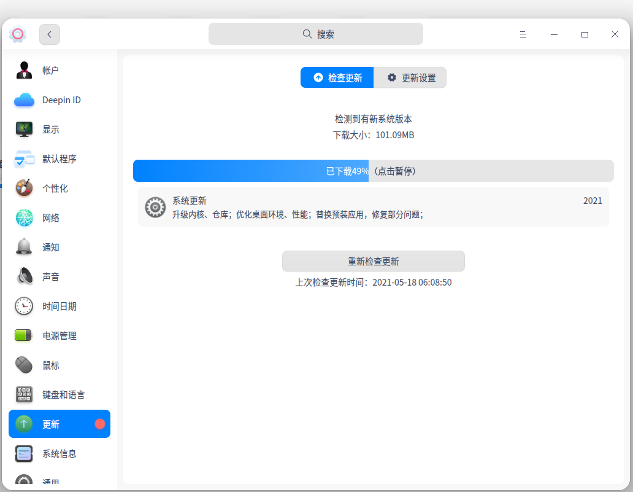Image resolution: width=633 pixels, height=492 pixels.
Task: Click the green Update arrow icon
Action: coord(24,424)
